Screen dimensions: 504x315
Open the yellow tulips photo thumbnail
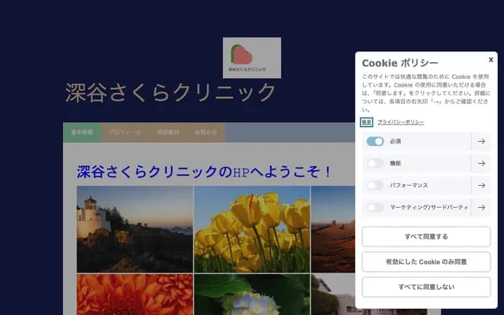(252, 229)
